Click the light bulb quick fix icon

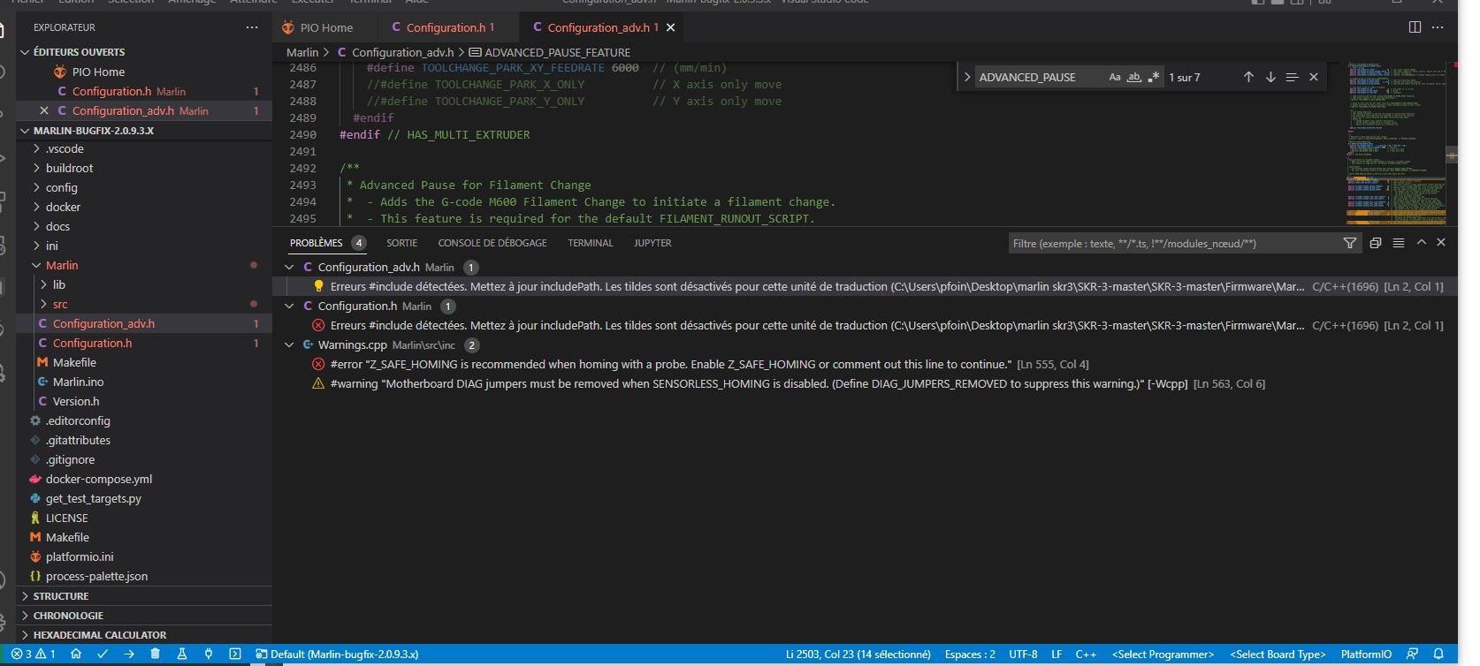click(319, 286)
